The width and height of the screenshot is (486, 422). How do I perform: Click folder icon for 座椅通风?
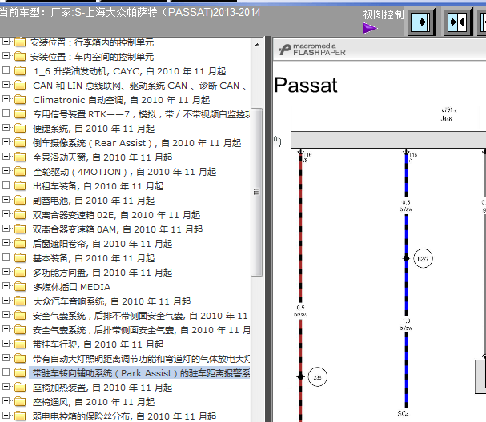tap(20, 402)
